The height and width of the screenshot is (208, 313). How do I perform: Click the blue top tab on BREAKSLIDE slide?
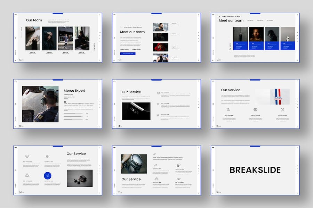click(255, 146)
